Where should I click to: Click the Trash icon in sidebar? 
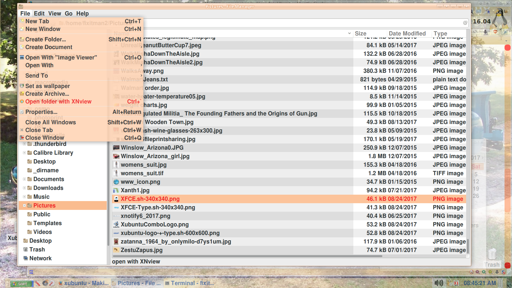[26, 249]
